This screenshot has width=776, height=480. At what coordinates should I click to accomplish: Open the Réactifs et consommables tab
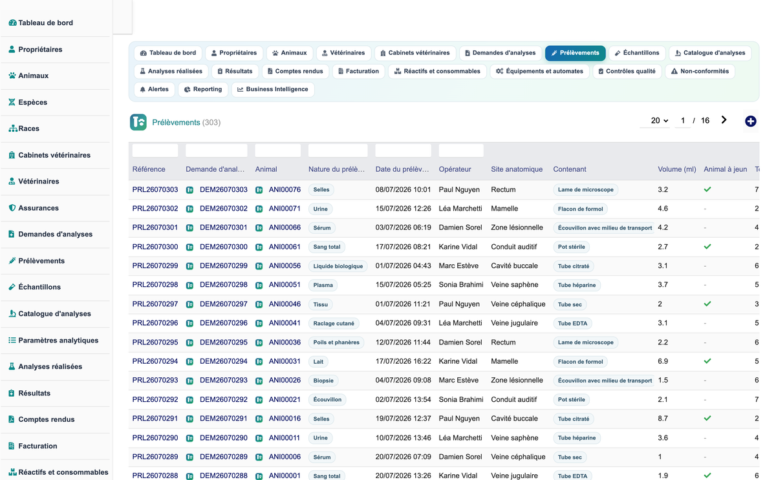click(x=437, y=71)
